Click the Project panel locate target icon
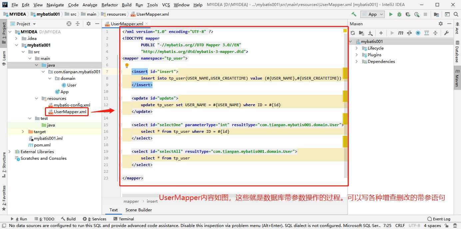The image size is (461, 229). pos(69,24)
